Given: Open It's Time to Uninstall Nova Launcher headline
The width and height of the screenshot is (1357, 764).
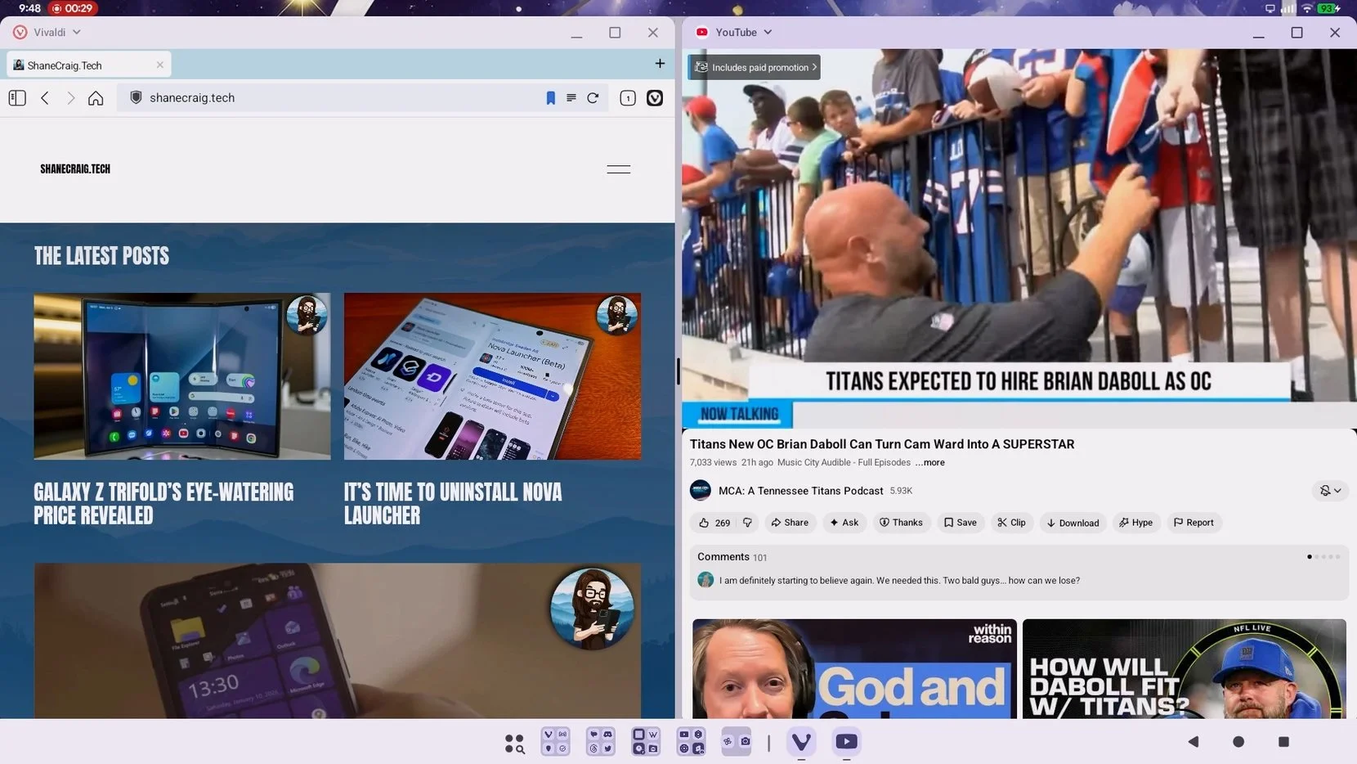Looking at the screenshot, I should point(453,504).
